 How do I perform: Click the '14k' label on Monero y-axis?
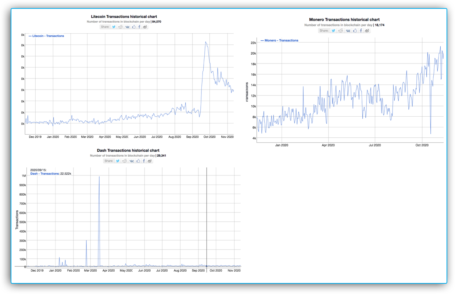pos(253,85)
